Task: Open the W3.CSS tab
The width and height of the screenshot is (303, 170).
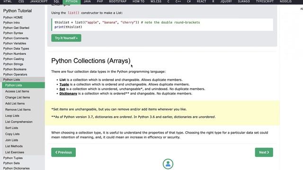Action: [156, 1]
